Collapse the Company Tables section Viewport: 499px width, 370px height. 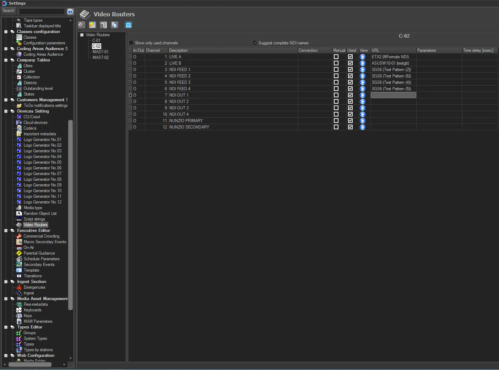tap(6, 60)
